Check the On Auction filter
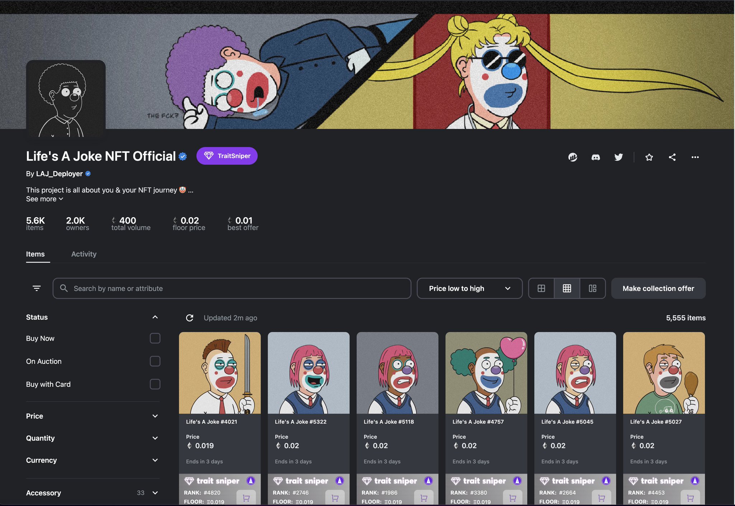Viewport: 735px width, 506px height. tap(155, 361)
